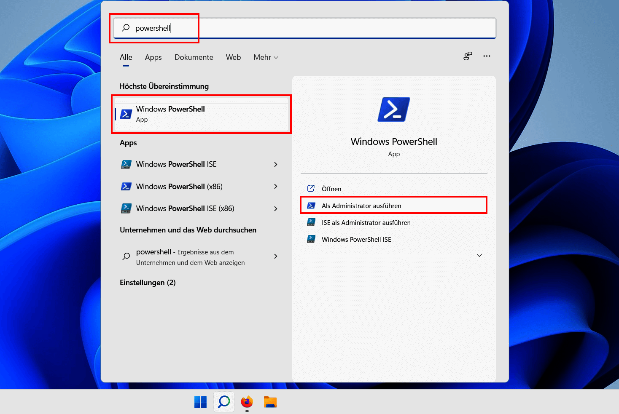Screen dimensions: 619x414
Task: Open Firefox from the taskbar
Action: (x=247, y=402)
